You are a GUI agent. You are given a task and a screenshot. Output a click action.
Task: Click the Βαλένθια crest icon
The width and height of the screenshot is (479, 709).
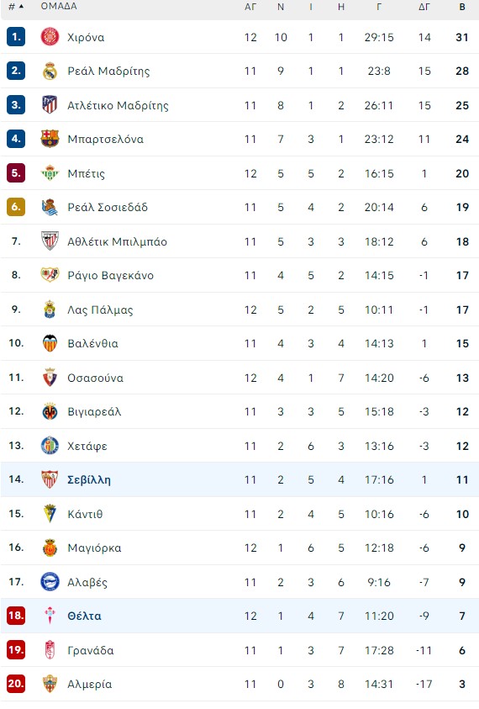pos(50,343)
